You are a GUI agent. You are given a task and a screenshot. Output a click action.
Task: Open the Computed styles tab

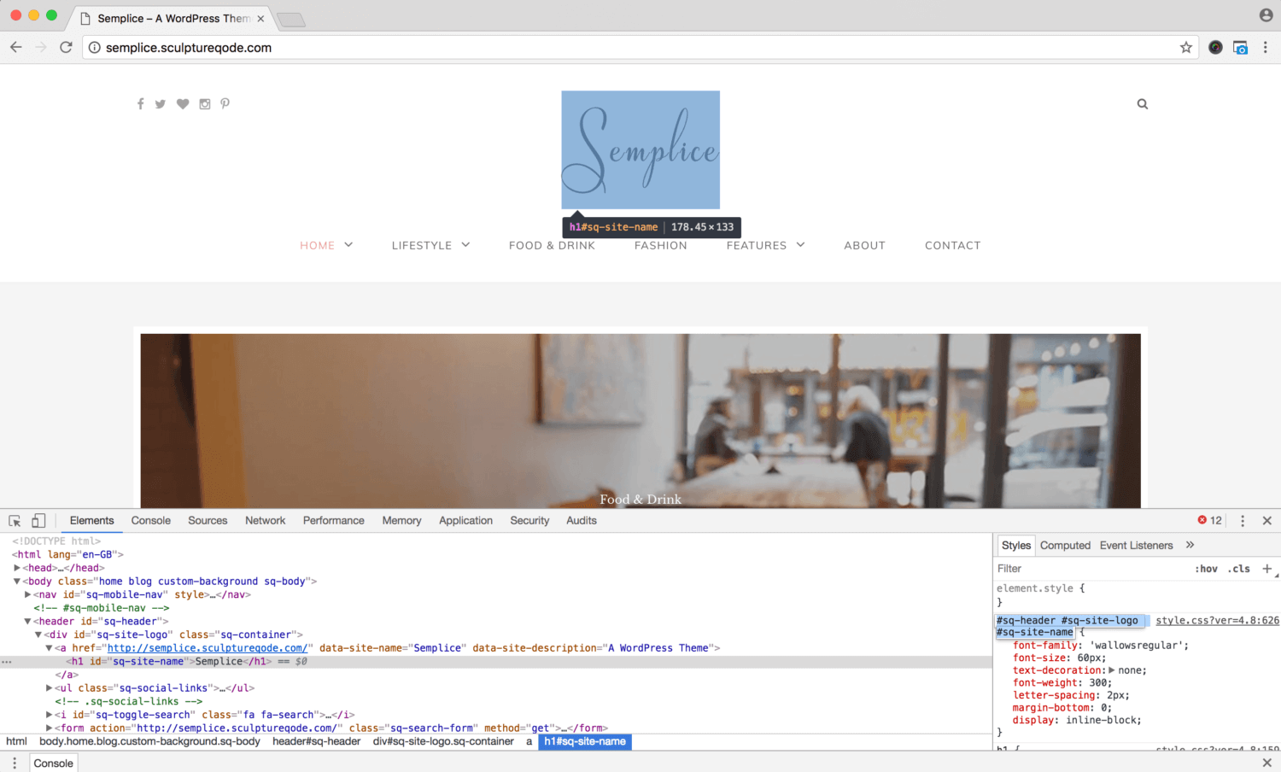tap(1065, 545)
